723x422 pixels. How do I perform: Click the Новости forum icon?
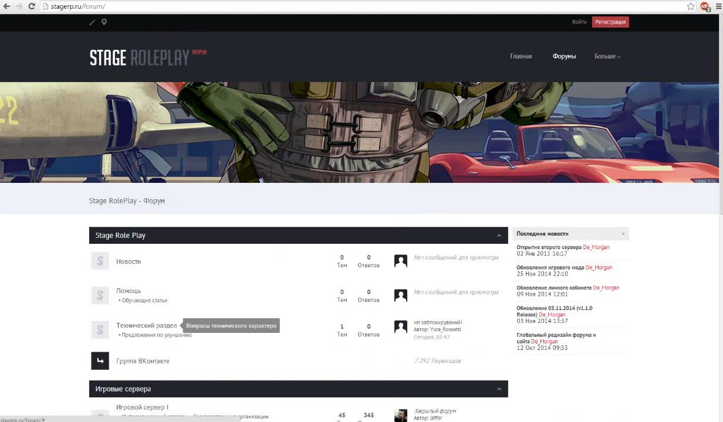pos(100,261)
